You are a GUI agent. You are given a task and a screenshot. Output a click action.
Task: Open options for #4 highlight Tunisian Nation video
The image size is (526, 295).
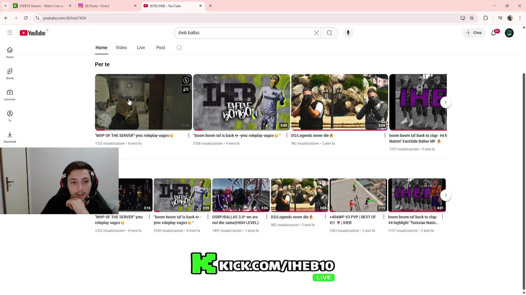[442, 217]
